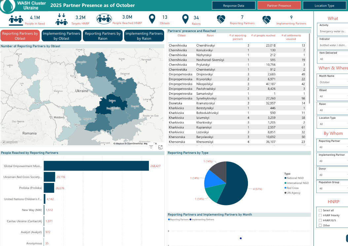The width and height of the screenshot is (348, 246).
Task: Switch to the Response Data page
Action: (233, 6)
